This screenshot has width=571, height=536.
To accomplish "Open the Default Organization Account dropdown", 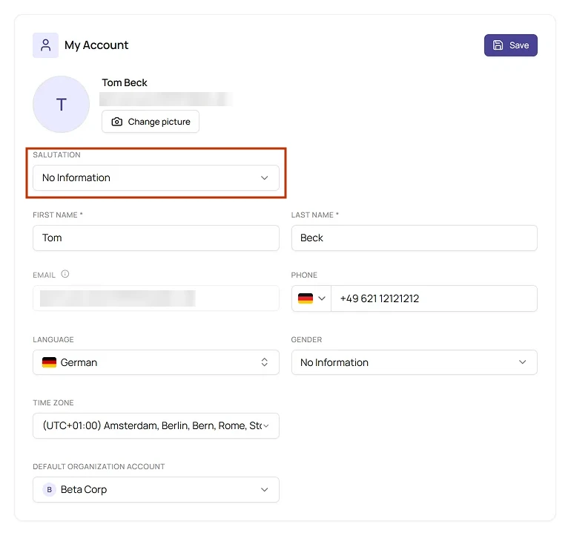I will 156,489.
